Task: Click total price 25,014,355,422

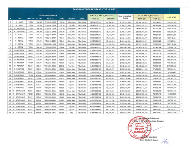Action: [x=95, y=22]
